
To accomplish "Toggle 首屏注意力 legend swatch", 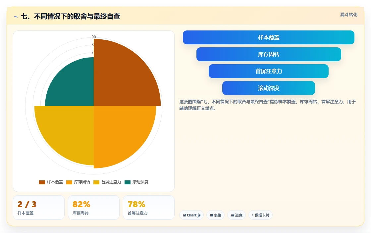I will [x=96, y=182].
